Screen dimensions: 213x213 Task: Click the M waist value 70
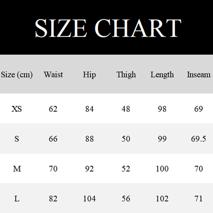(53, 169)
